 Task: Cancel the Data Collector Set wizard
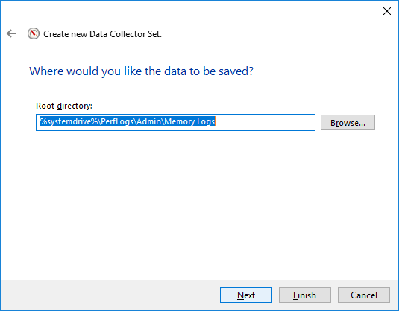[364, 295]
